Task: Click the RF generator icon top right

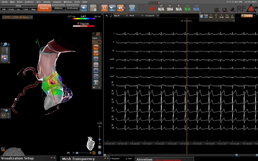Action: pyautogui.click(x=241, y=9)
